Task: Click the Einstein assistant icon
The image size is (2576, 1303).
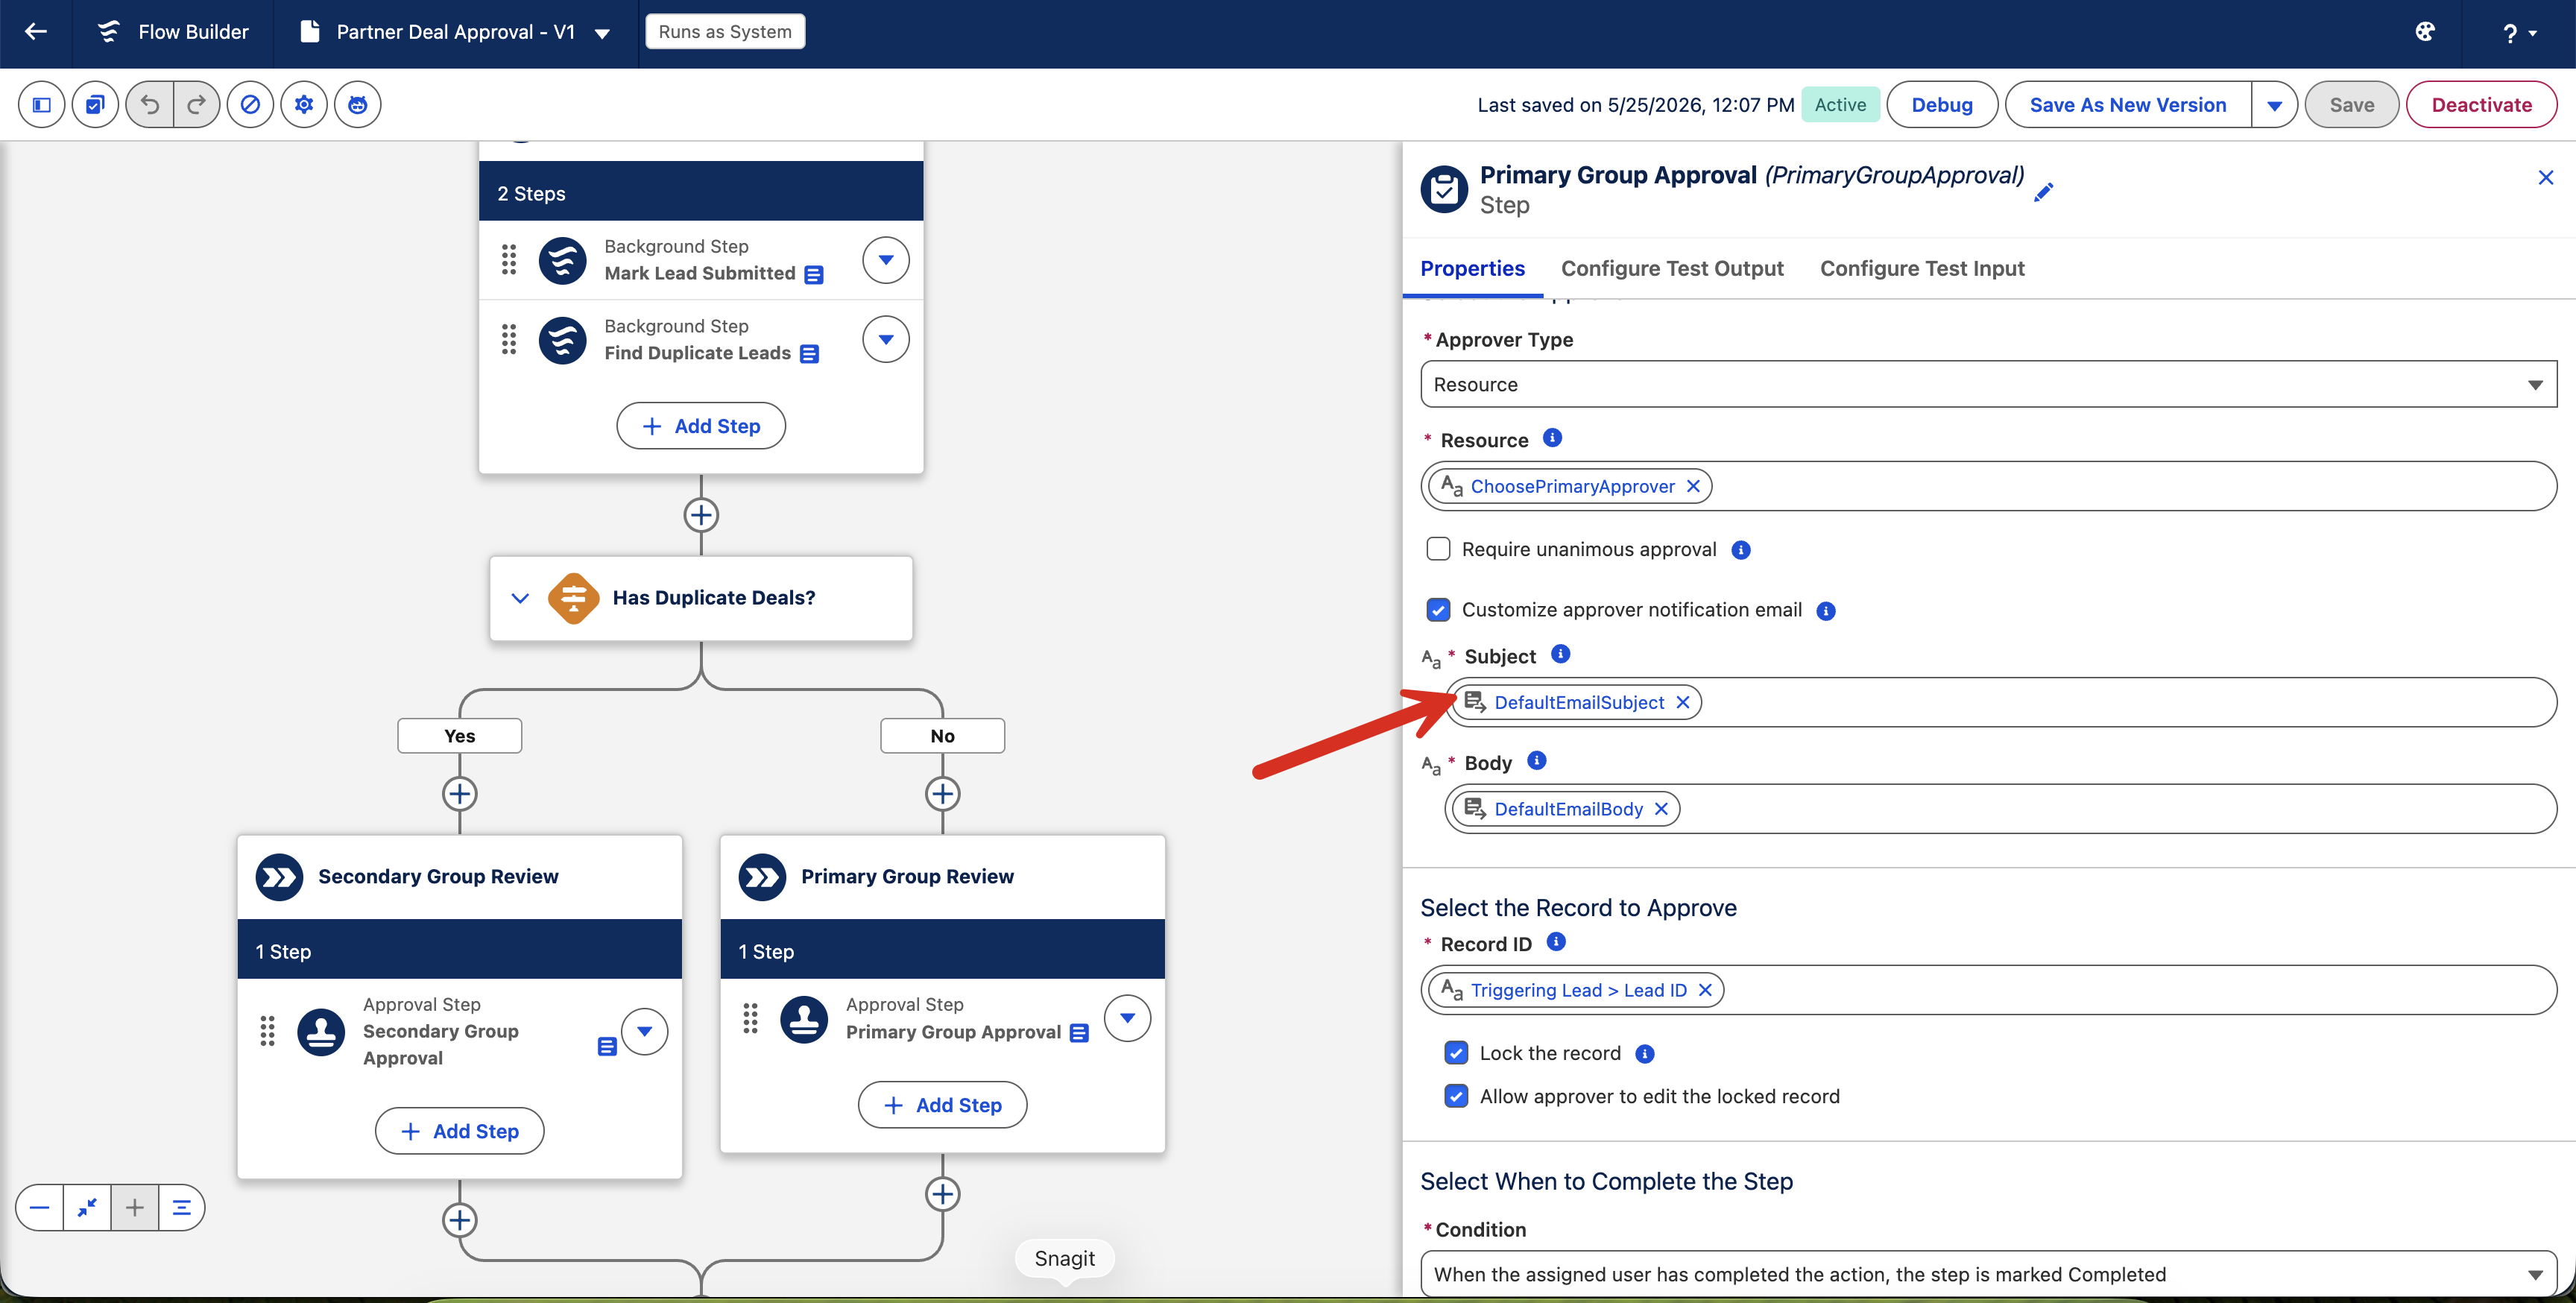Action: pos(358,104)
